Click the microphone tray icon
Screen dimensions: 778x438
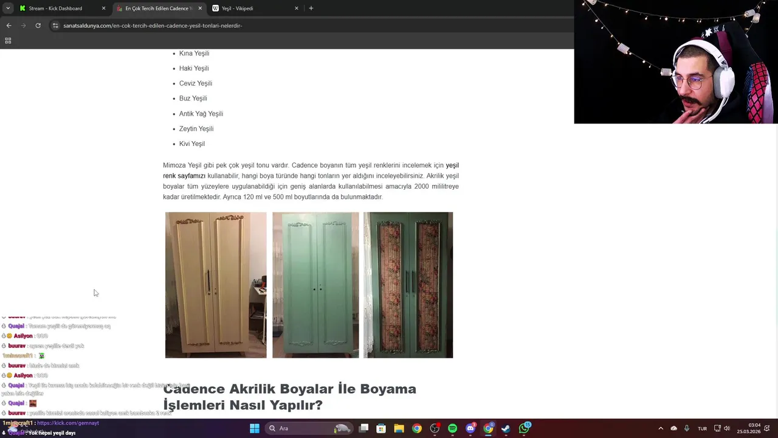pos(687,428)
